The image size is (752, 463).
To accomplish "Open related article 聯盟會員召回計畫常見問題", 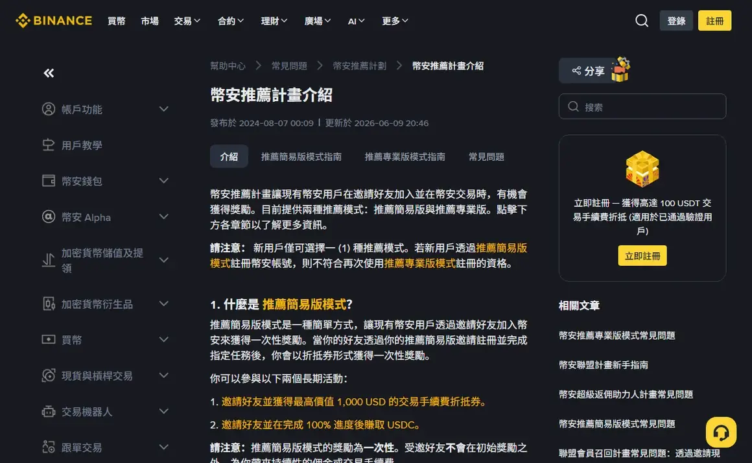I will [639, 453].
